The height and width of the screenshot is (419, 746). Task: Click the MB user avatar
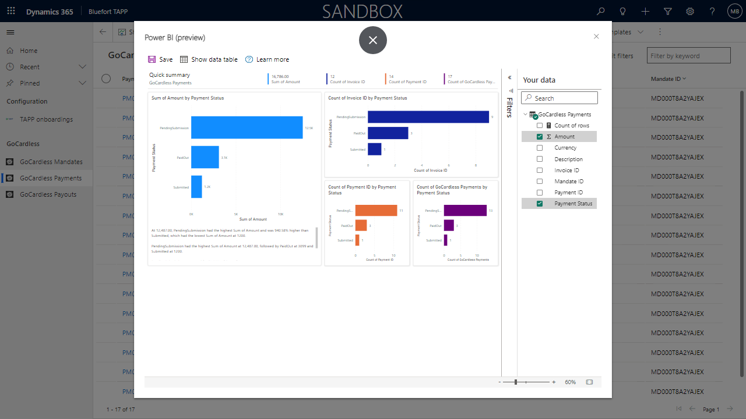coord(734,11)
